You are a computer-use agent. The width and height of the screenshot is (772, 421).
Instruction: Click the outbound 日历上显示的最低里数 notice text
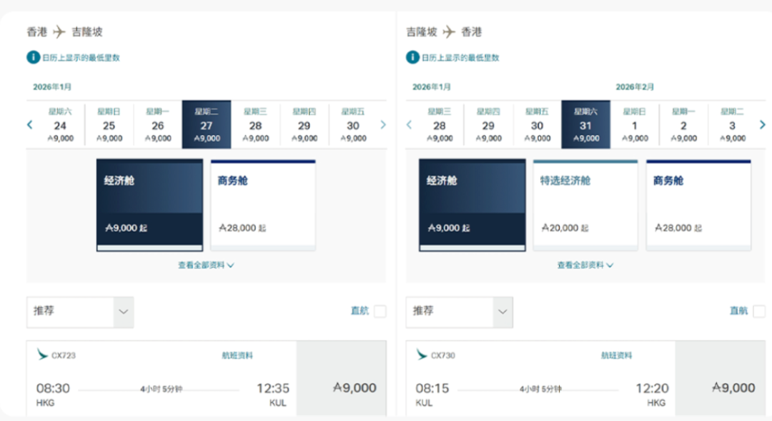tap(81, 58)
